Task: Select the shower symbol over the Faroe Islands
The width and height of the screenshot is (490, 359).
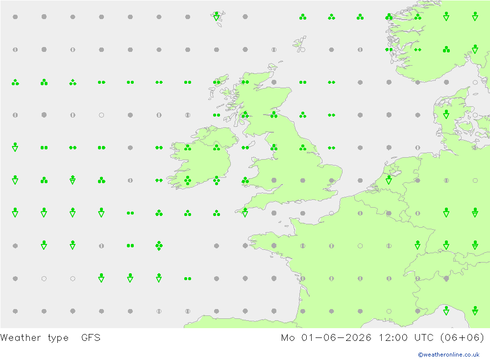Action: [x=216, y=17]
